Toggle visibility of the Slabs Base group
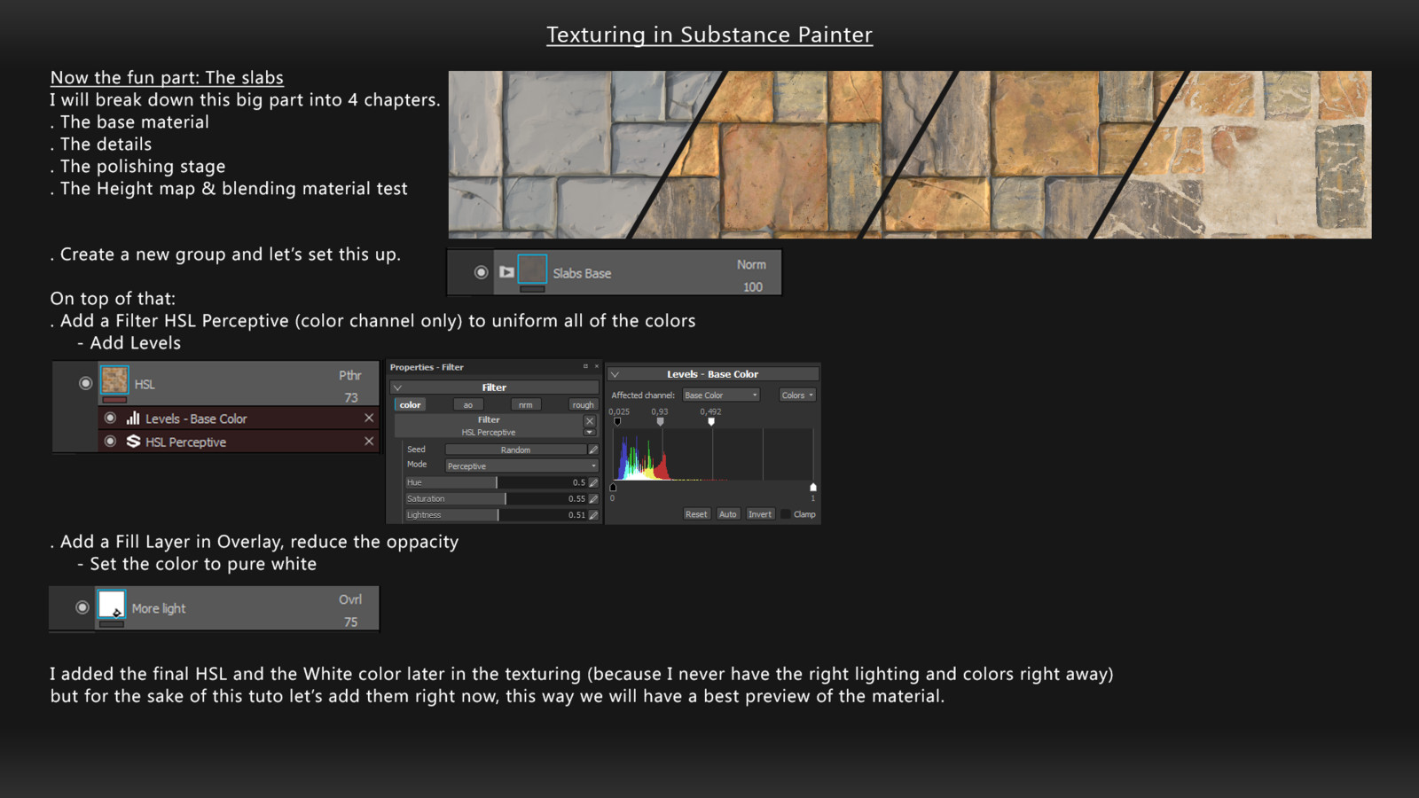 coord(481,272)
